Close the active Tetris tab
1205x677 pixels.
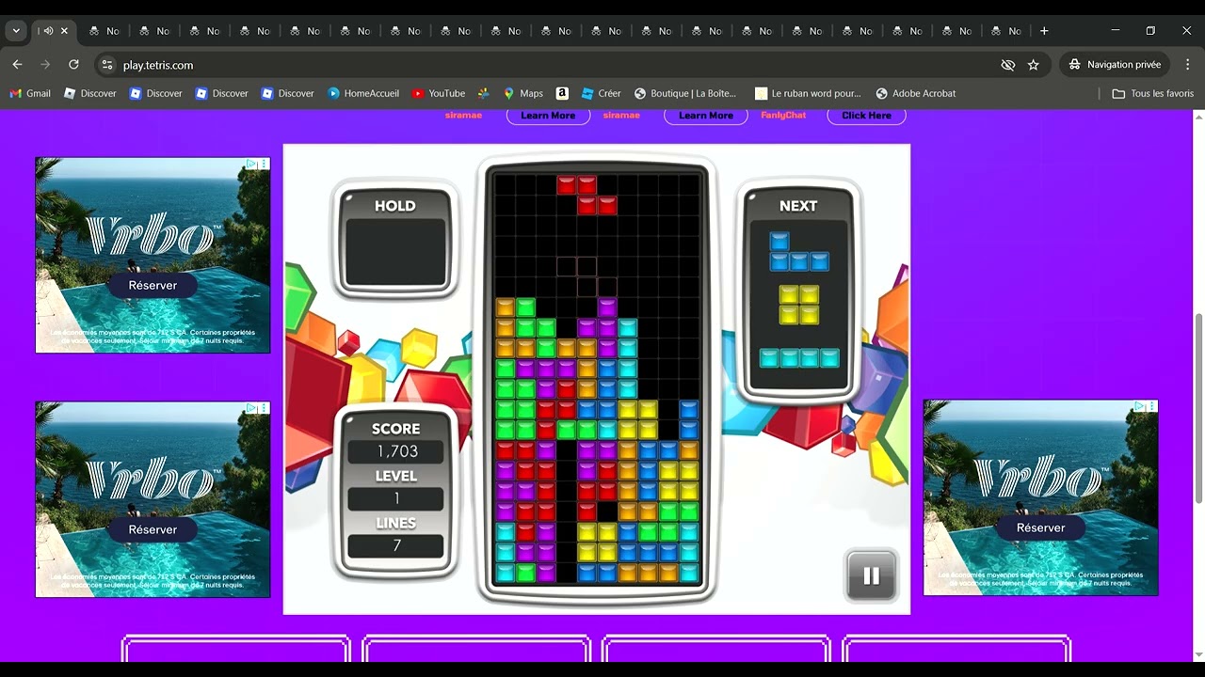[x=64, y=31]
